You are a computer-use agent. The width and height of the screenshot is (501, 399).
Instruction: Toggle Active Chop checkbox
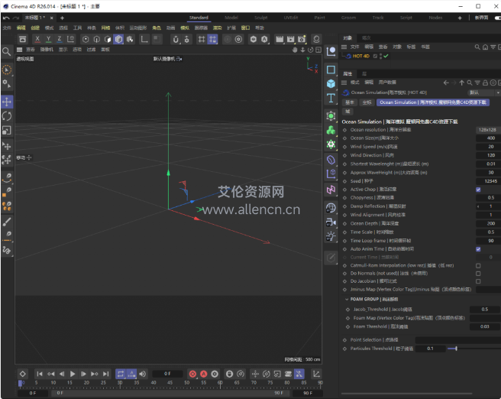(478, 190)
